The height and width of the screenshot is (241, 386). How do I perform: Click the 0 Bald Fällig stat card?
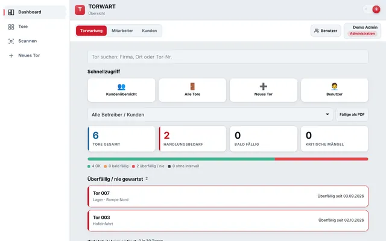click(264, 139)
